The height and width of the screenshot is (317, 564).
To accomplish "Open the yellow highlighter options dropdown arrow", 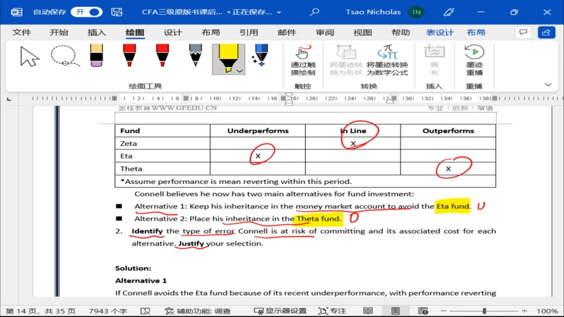I will [x=240, y=71].
